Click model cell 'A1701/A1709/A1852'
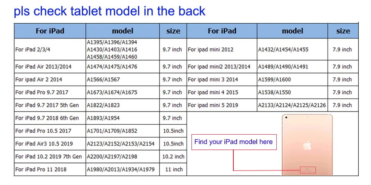The image size is (371, 185). 122,131
